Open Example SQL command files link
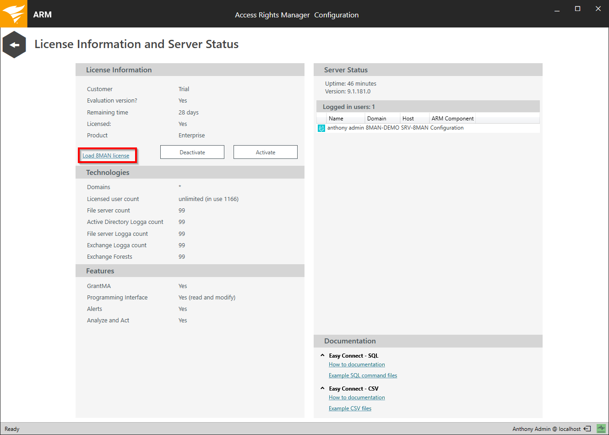 coord(363,375)
